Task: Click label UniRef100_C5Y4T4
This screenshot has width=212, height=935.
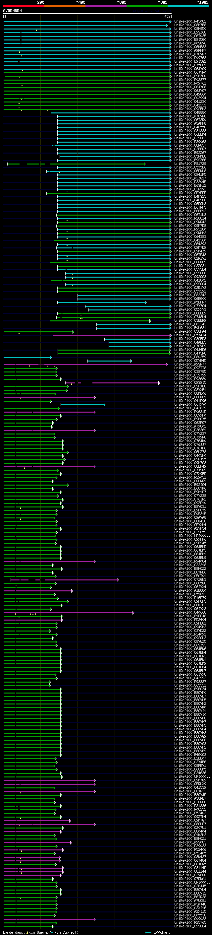Action: 190,335
